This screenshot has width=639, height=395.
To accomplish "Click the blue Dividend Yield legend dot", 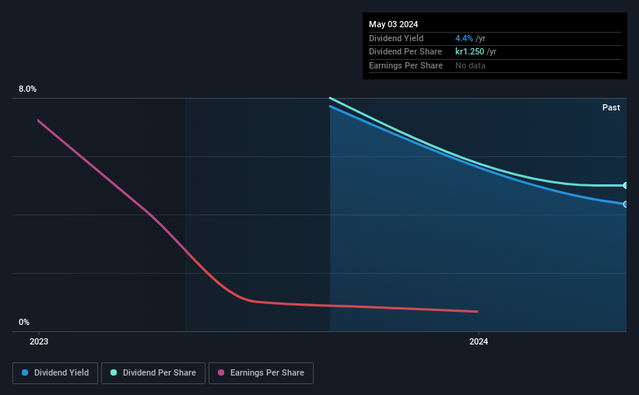I will pyautogui.click(x=25, y=372).
